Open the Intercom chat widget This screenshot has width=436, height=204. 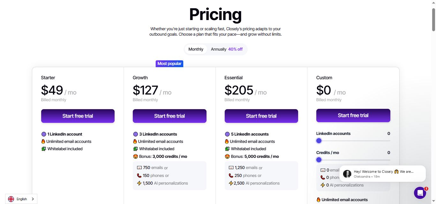pos(420,193)
